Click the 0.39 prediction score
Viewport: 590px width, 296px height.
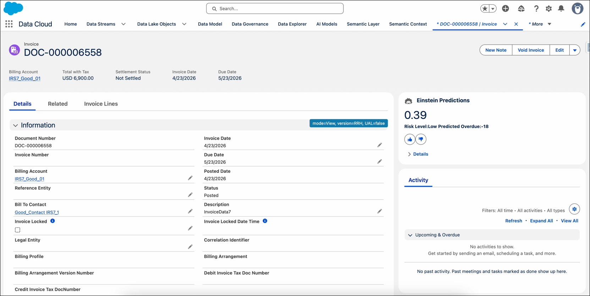click(x=415, y=115)
